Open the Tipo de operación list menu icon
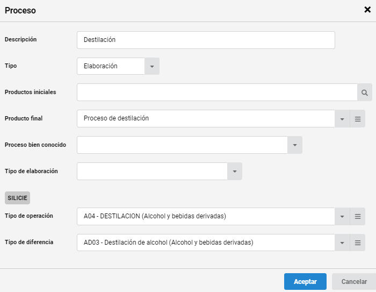The width and height of the screenshot is (376, 292). [x=358, y=216]
